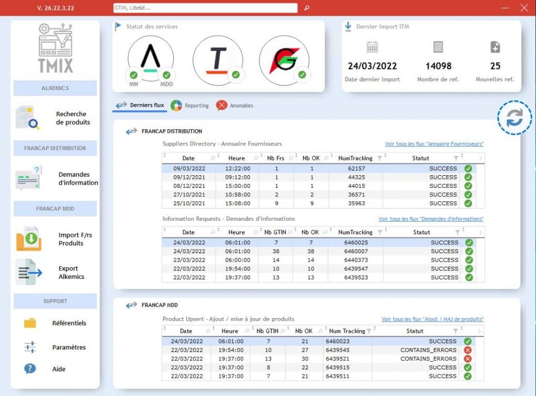Open Recherche de produits icon
This screenshot has width=536, height=396.
click(x=27, y=118)
